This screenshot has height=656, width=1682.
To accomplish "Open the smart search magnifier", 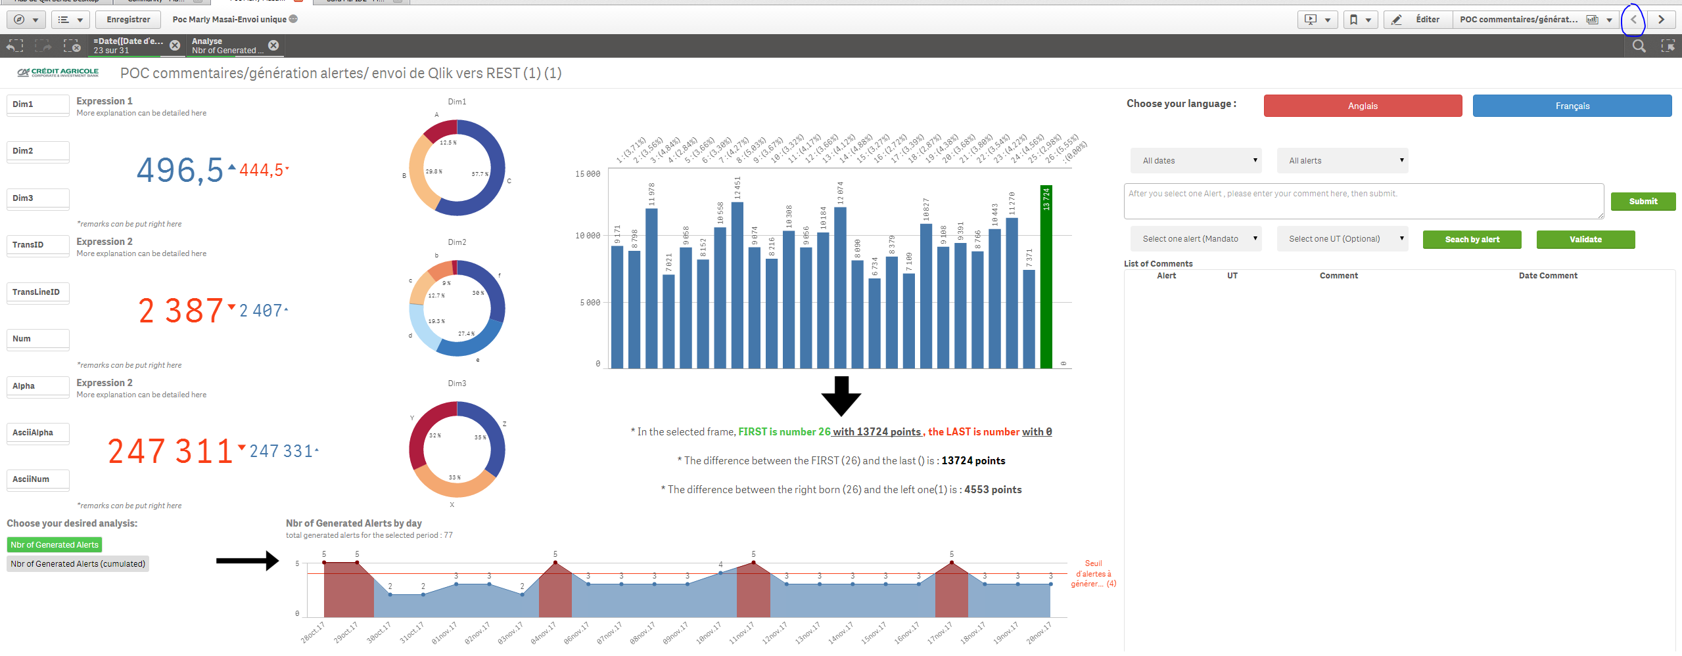I will click(x=1639, y=46).
